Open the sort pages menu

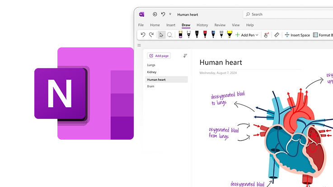pyautogui.click(x=185, y=56)
